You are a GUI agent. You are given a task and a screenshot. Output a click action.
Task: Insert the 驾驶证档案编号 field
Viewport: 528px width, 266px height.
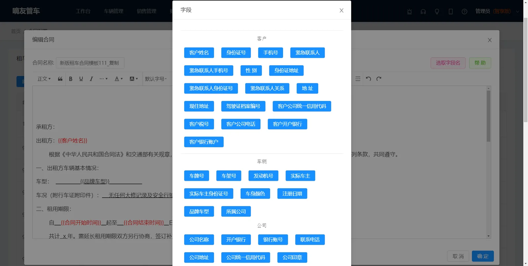pos(243,106)
